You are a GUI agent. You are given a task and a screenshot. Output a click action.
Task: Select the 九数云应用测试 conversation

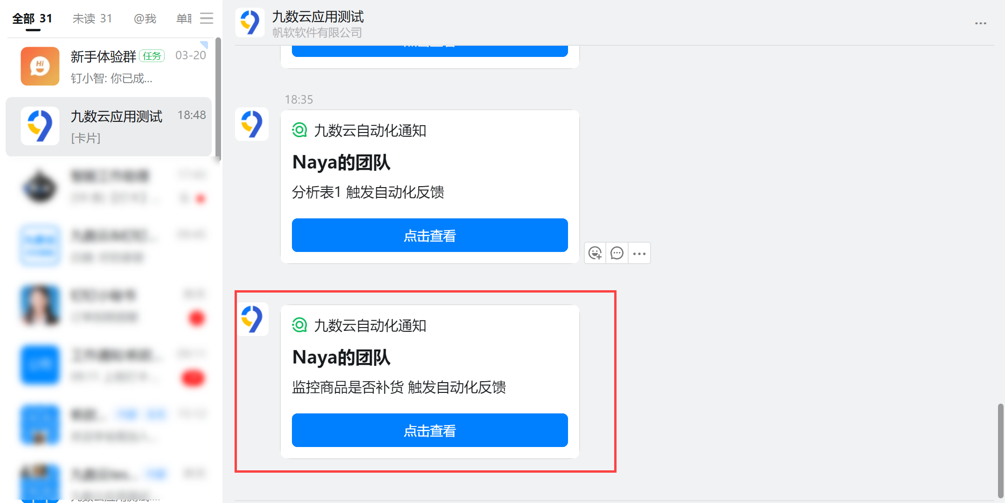coord(109,126)
